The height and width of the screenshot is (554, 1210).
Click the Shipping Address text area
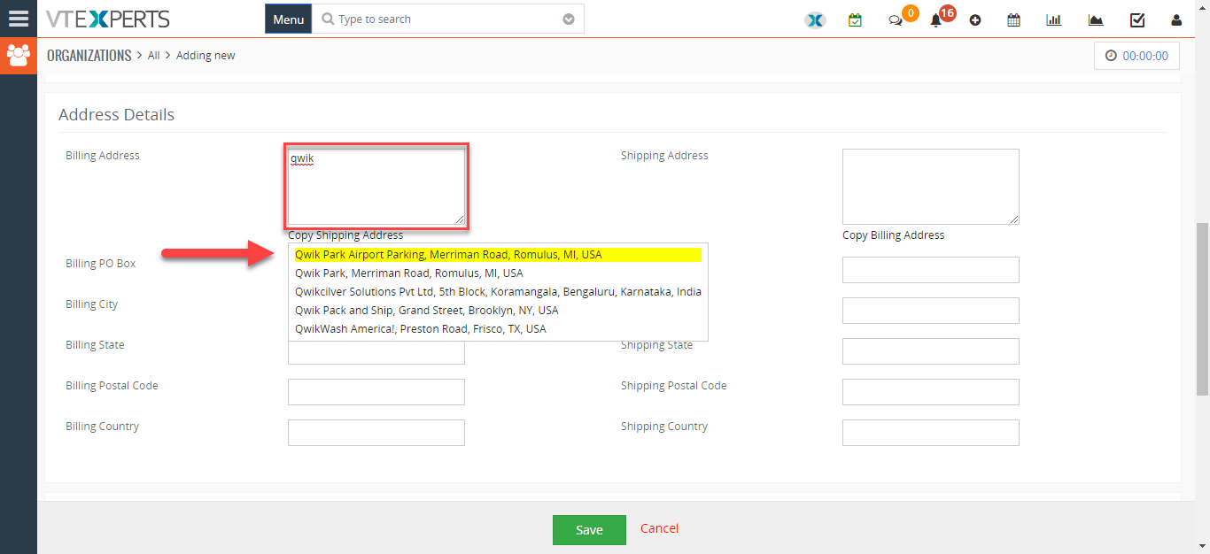[931, 186]
